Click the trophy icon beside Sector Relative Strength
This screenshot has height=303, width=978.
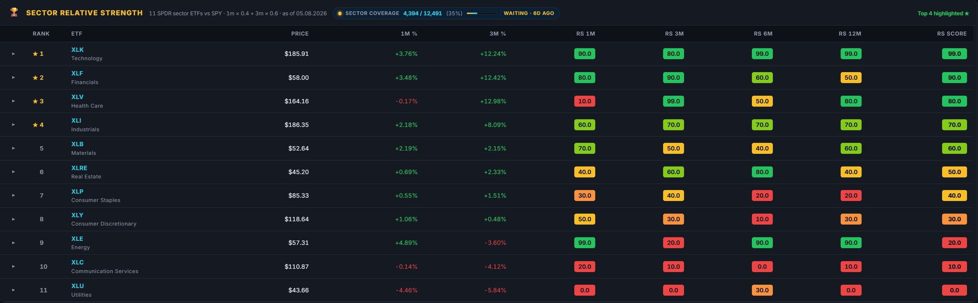(14, 13)
